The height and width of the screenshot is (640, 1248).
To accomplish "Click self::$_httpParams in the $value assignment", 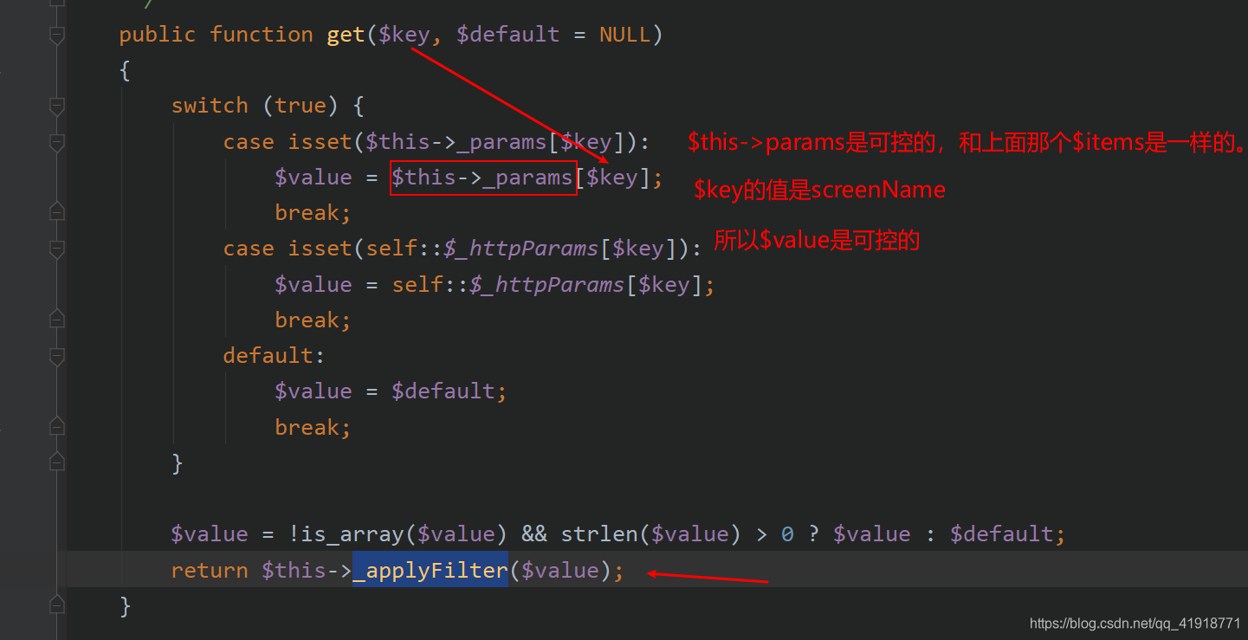I will click(508, 285).
